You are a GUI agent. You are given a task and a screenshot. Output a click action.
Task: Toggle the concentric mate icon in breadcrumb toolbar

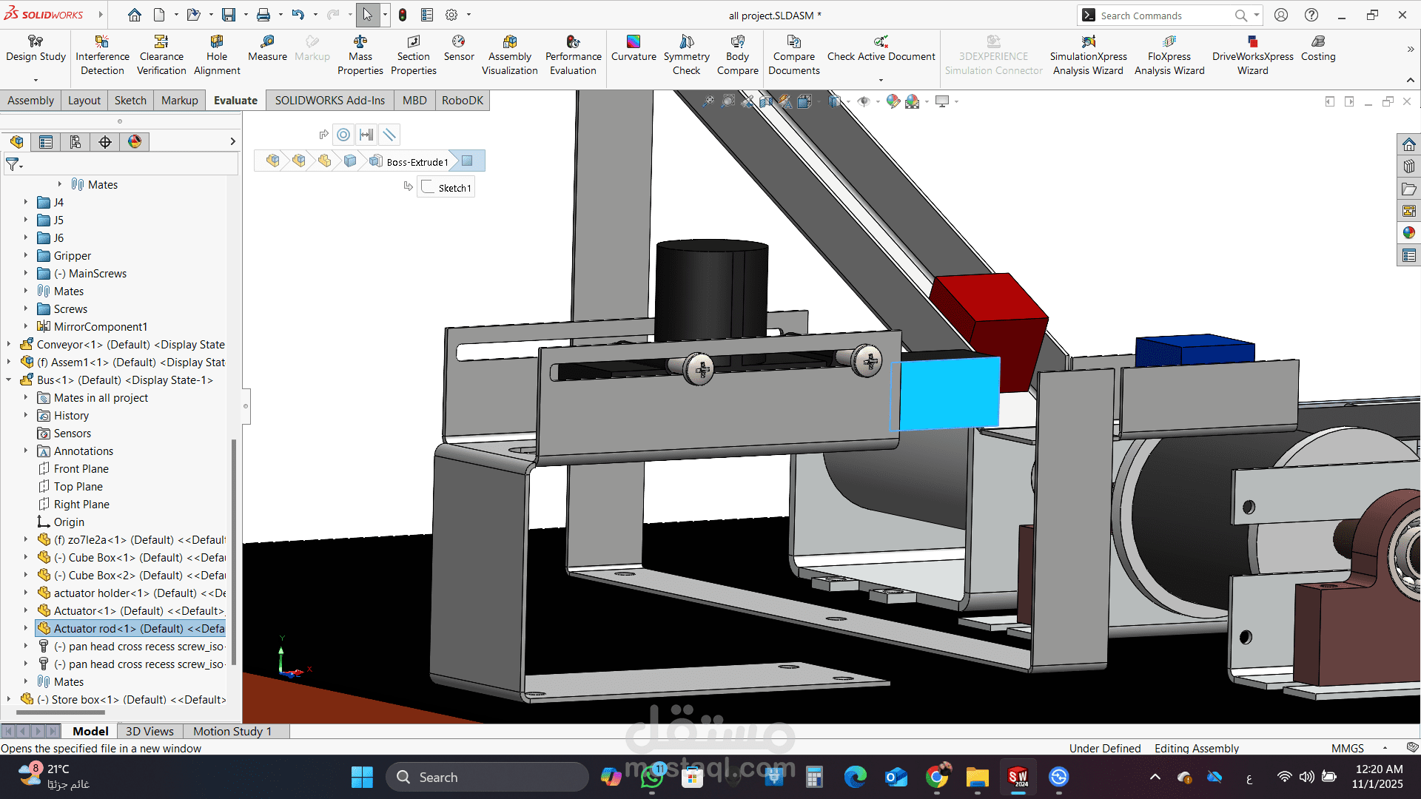tap(343, 135)
